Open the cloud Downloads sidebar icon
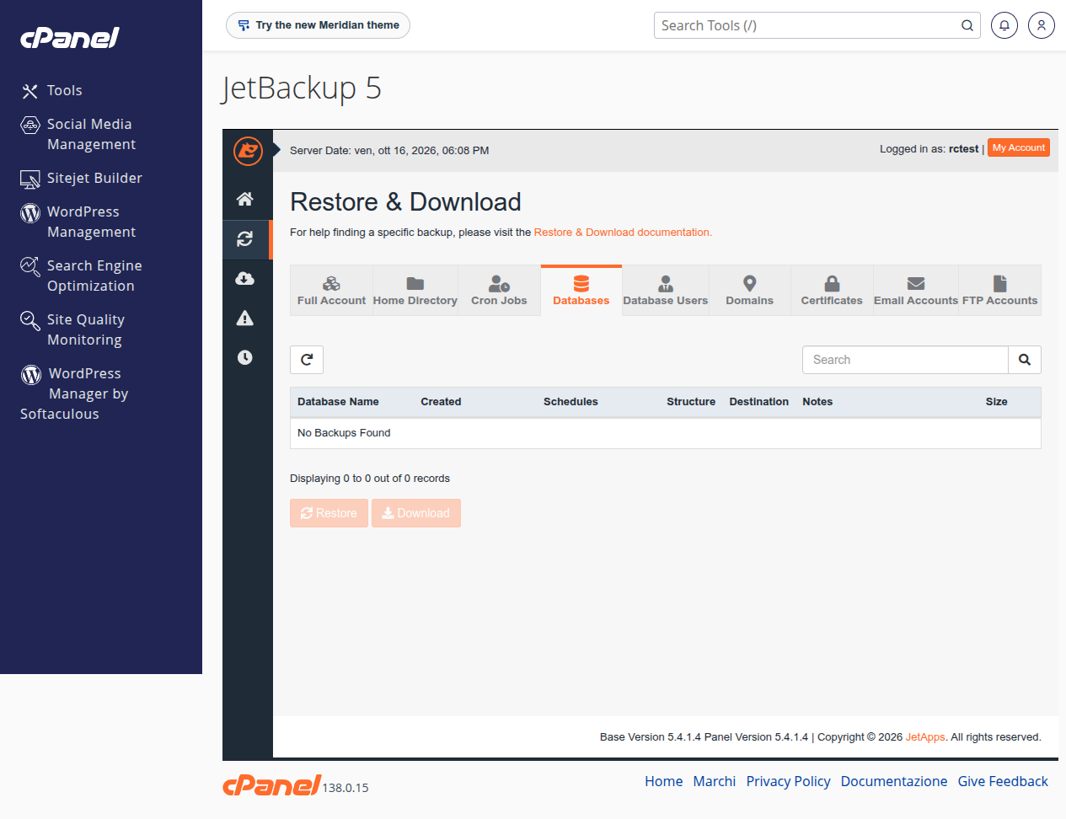 [x=245, y=279]
